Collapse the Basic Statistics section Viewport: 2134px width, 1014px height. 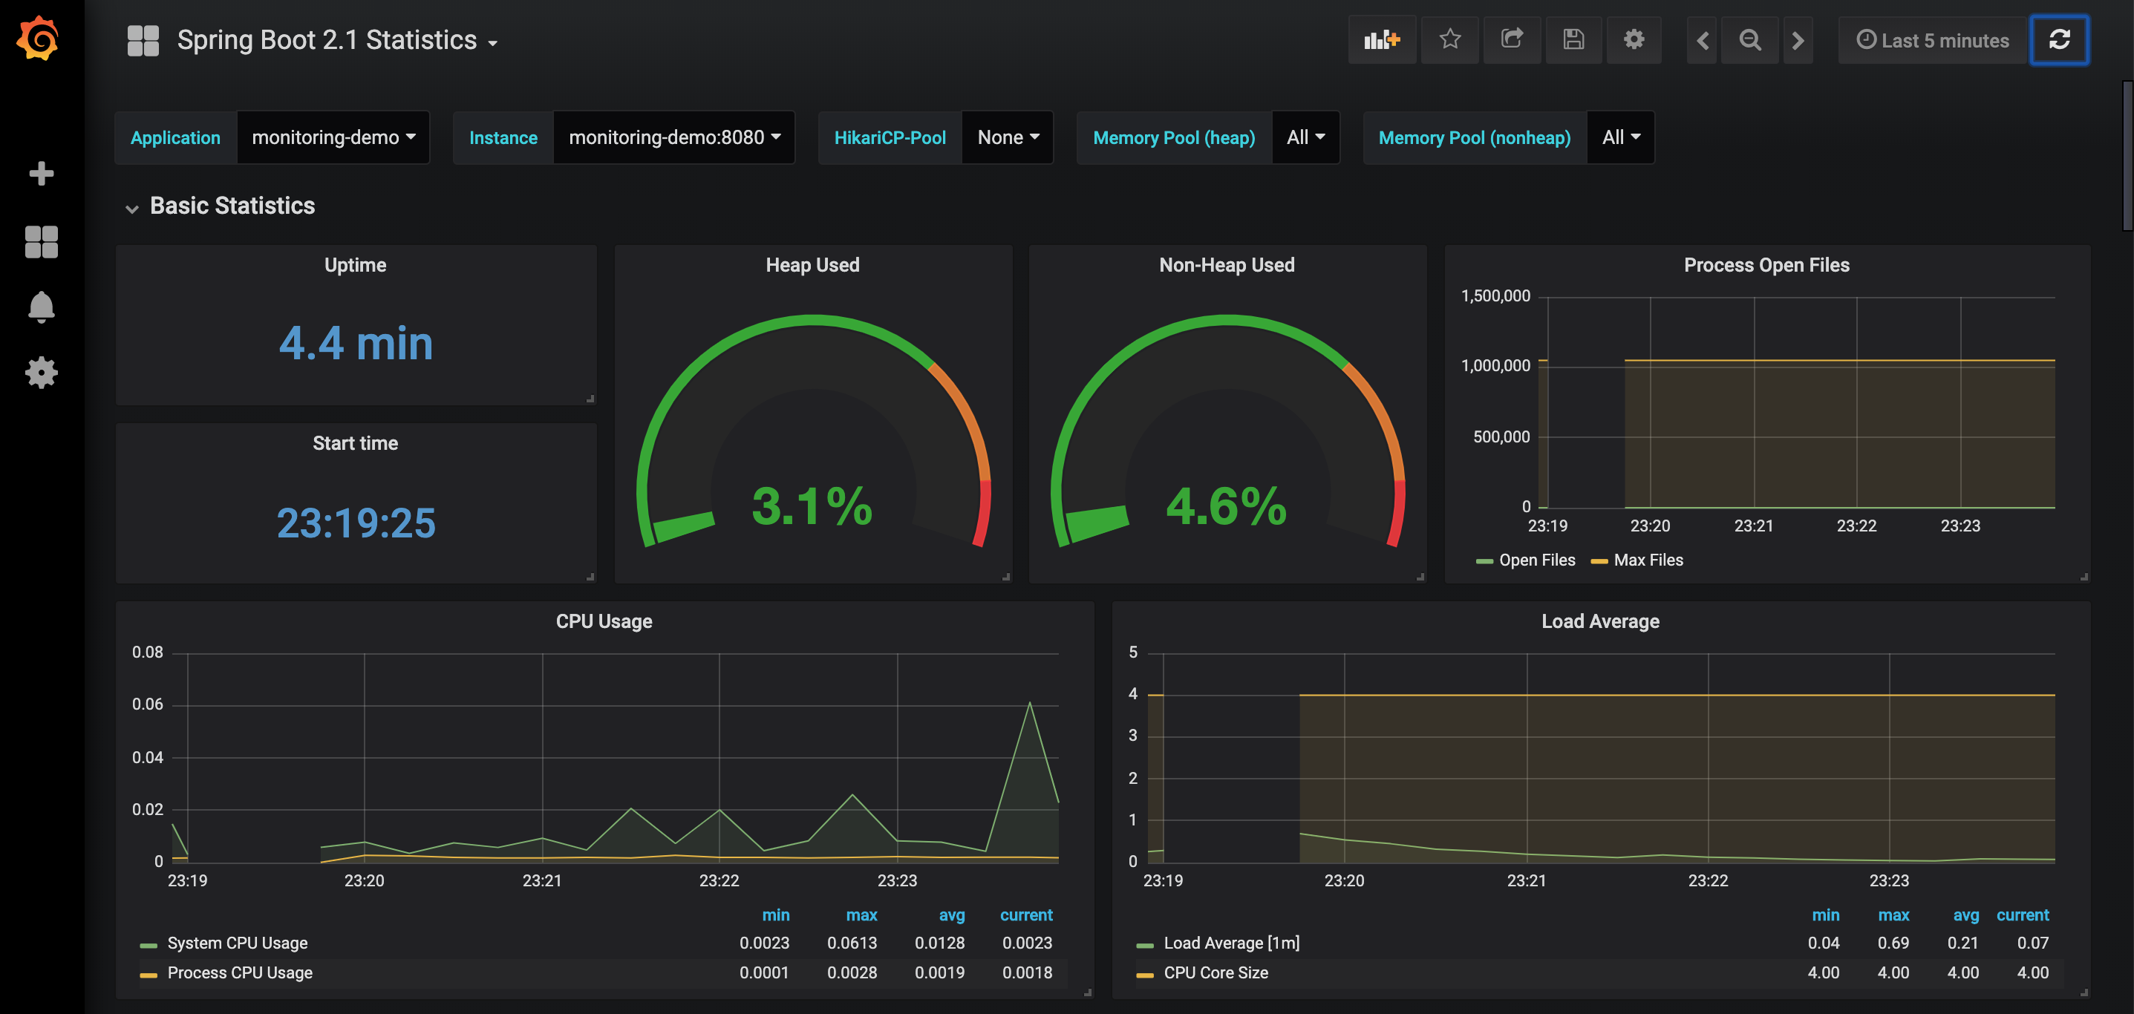[x=129, y=207]
